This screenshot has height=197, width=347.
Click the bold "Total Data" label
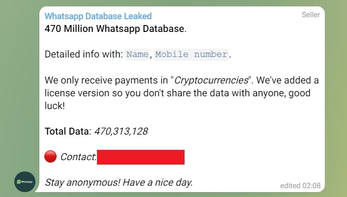click(x=67, y=131)
